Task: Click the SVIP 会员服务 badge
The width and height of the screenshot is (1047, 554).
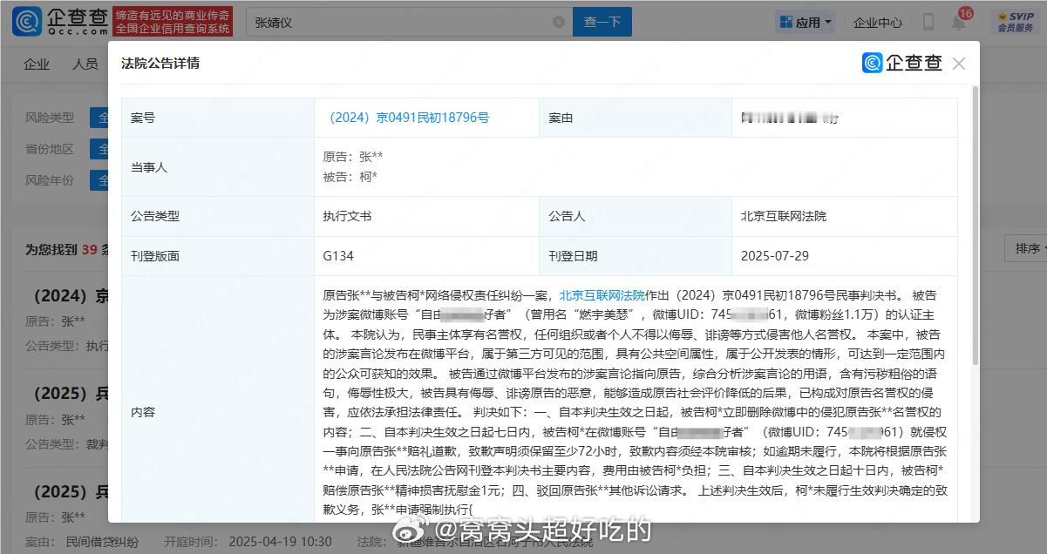Action: click(x=1015, y=23)
